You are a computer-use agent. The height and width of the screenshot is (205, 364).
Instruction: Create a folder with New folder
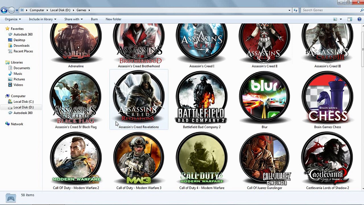tap(113, 19)
